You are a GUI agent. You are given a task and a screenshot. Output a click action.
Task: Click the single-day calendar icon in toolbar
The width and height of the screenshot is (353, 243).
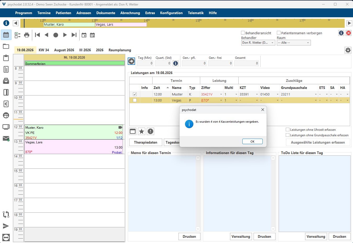tap(84, 35)
